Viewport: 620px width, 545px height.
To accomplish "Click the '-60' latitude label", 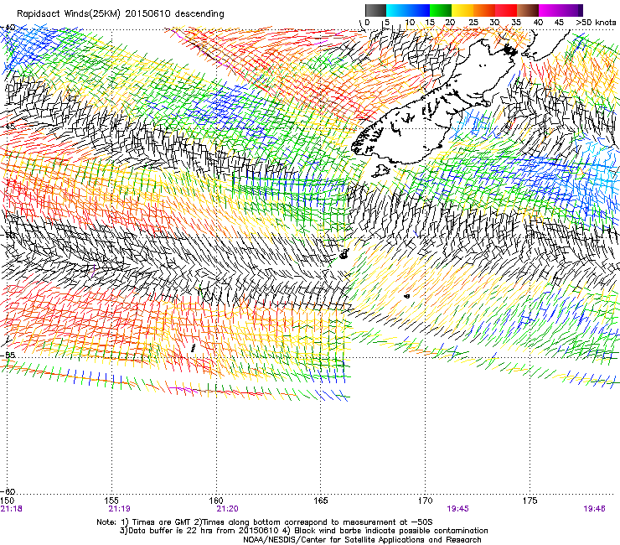I will coord(8,491).
